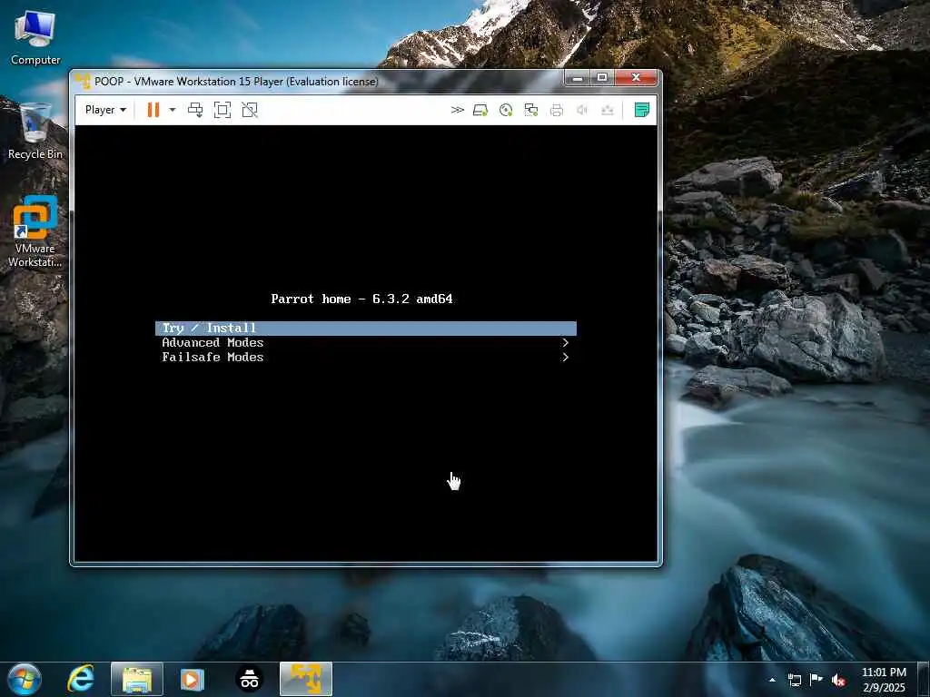Show hidden system tray icons
Viewport: 930px width, 697px height.
772,680
